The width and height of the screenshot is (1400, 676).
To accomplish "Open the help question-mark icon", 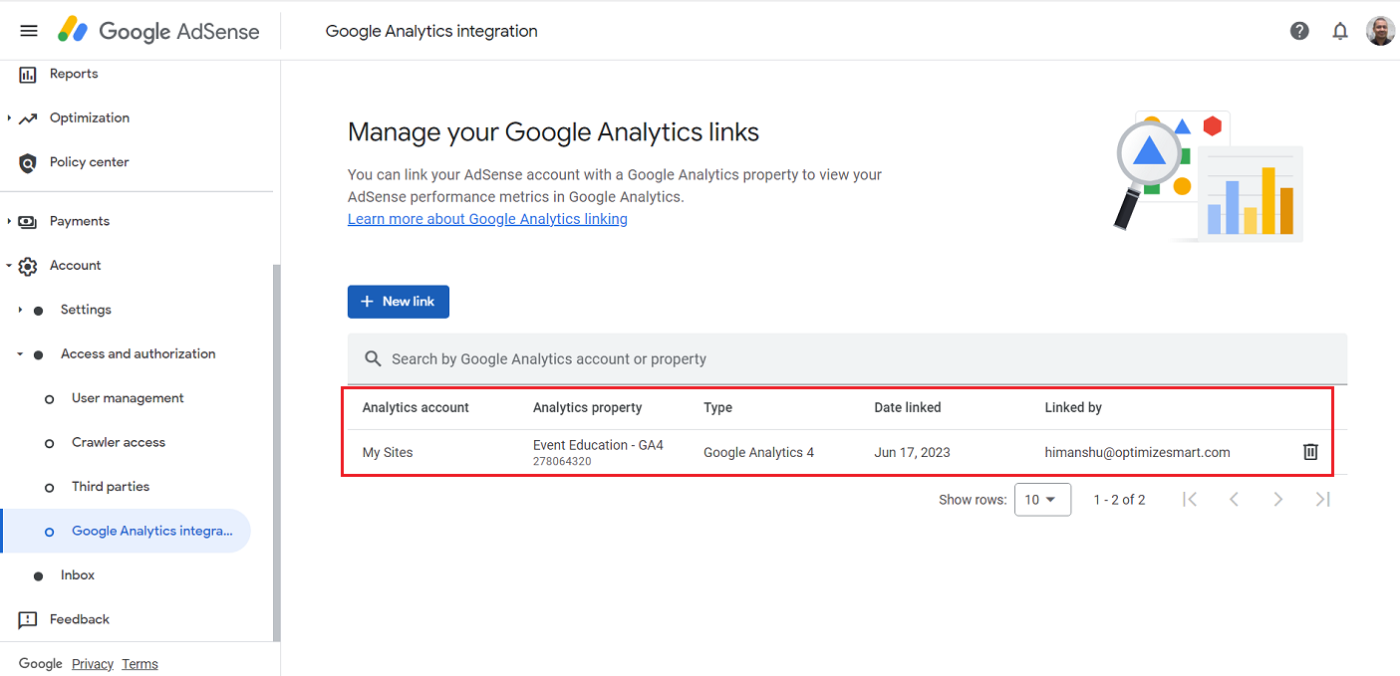I will tap(1299, 30).
